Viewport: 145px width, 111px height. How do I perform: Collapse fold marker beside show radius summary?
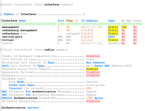(x=1, y=50)
